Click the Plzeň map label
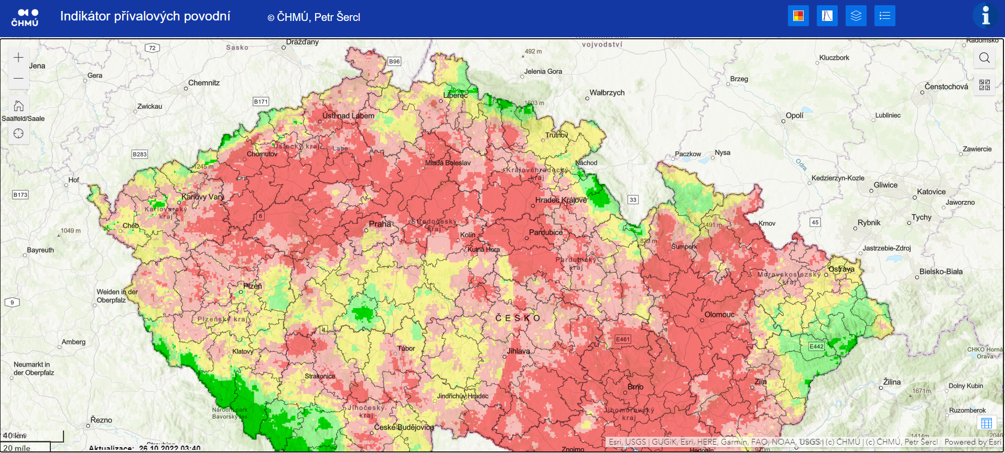Screen dimensions: 1005x453 click(252, 286)
